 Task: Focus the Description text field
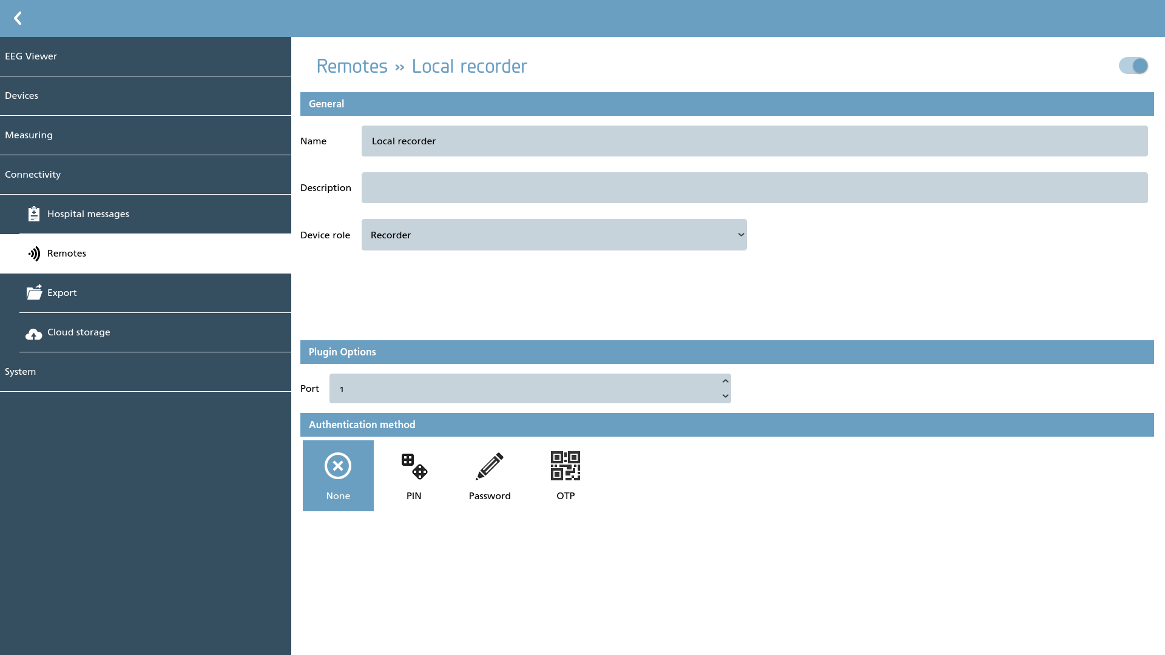tap(755, 187)
